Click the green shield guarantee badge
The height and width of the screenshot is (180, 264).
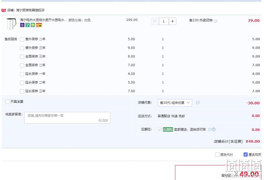coord(33,25)
